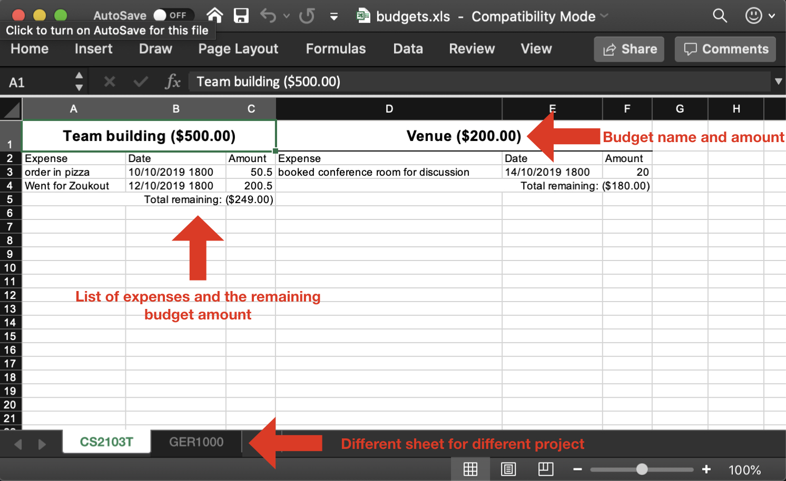This screenshot has width=786, height=481.
Task: Switch to Page Break Preview icon
Action: pos(546,469)
